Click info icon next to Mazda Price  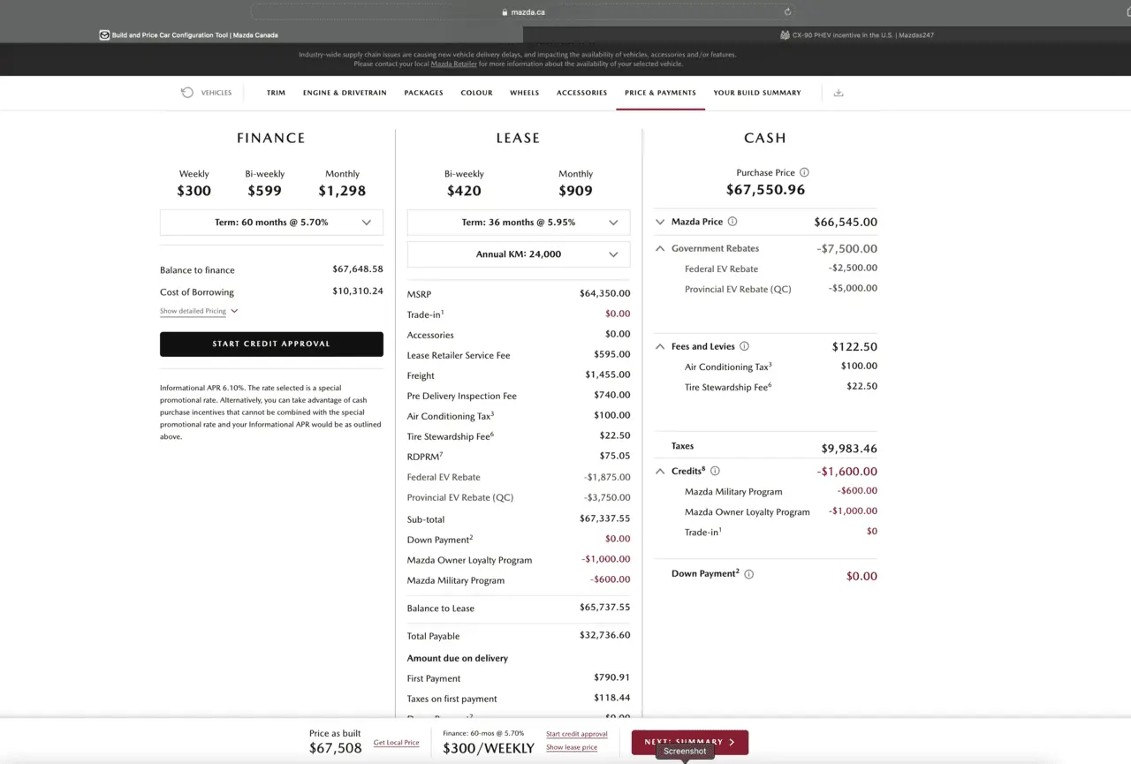click(x=732, y=222)
